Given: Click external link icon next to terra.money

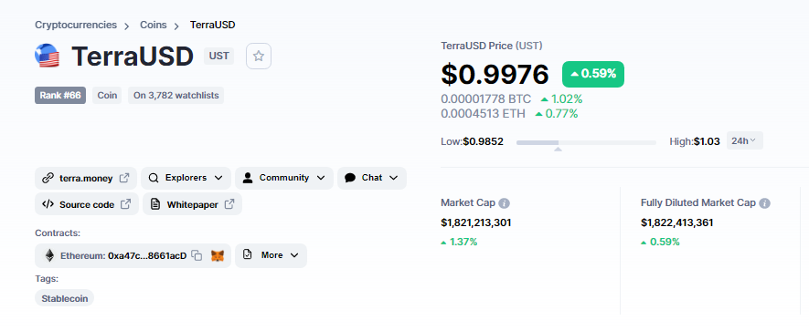Looking at the screenshot, I should click(124, 178).
